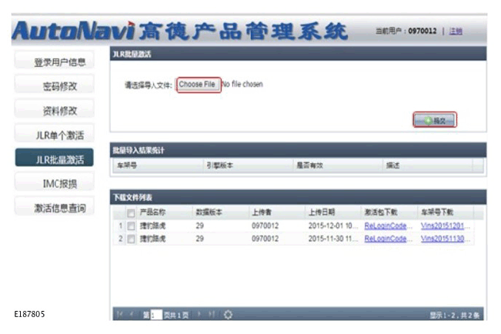Download ReLoginCode link in row 2
501x334 pixels.
(386, 239)
